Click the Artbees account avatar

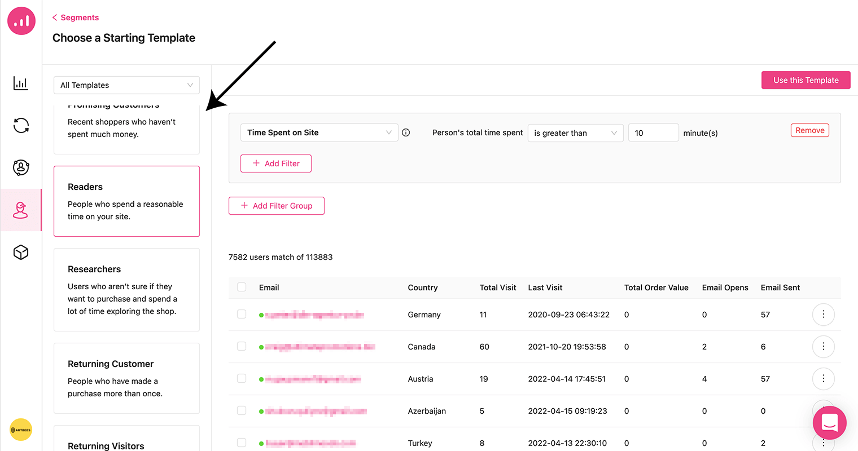click(x=21, y=430)
